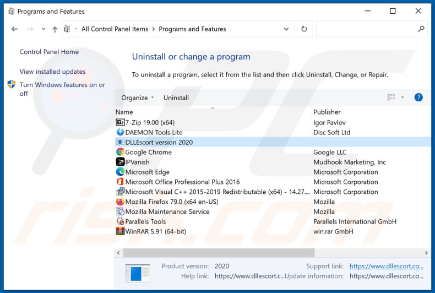Open the DLLEscort support link
Viewport: 435px width, 293px height.
coord(386,266)
